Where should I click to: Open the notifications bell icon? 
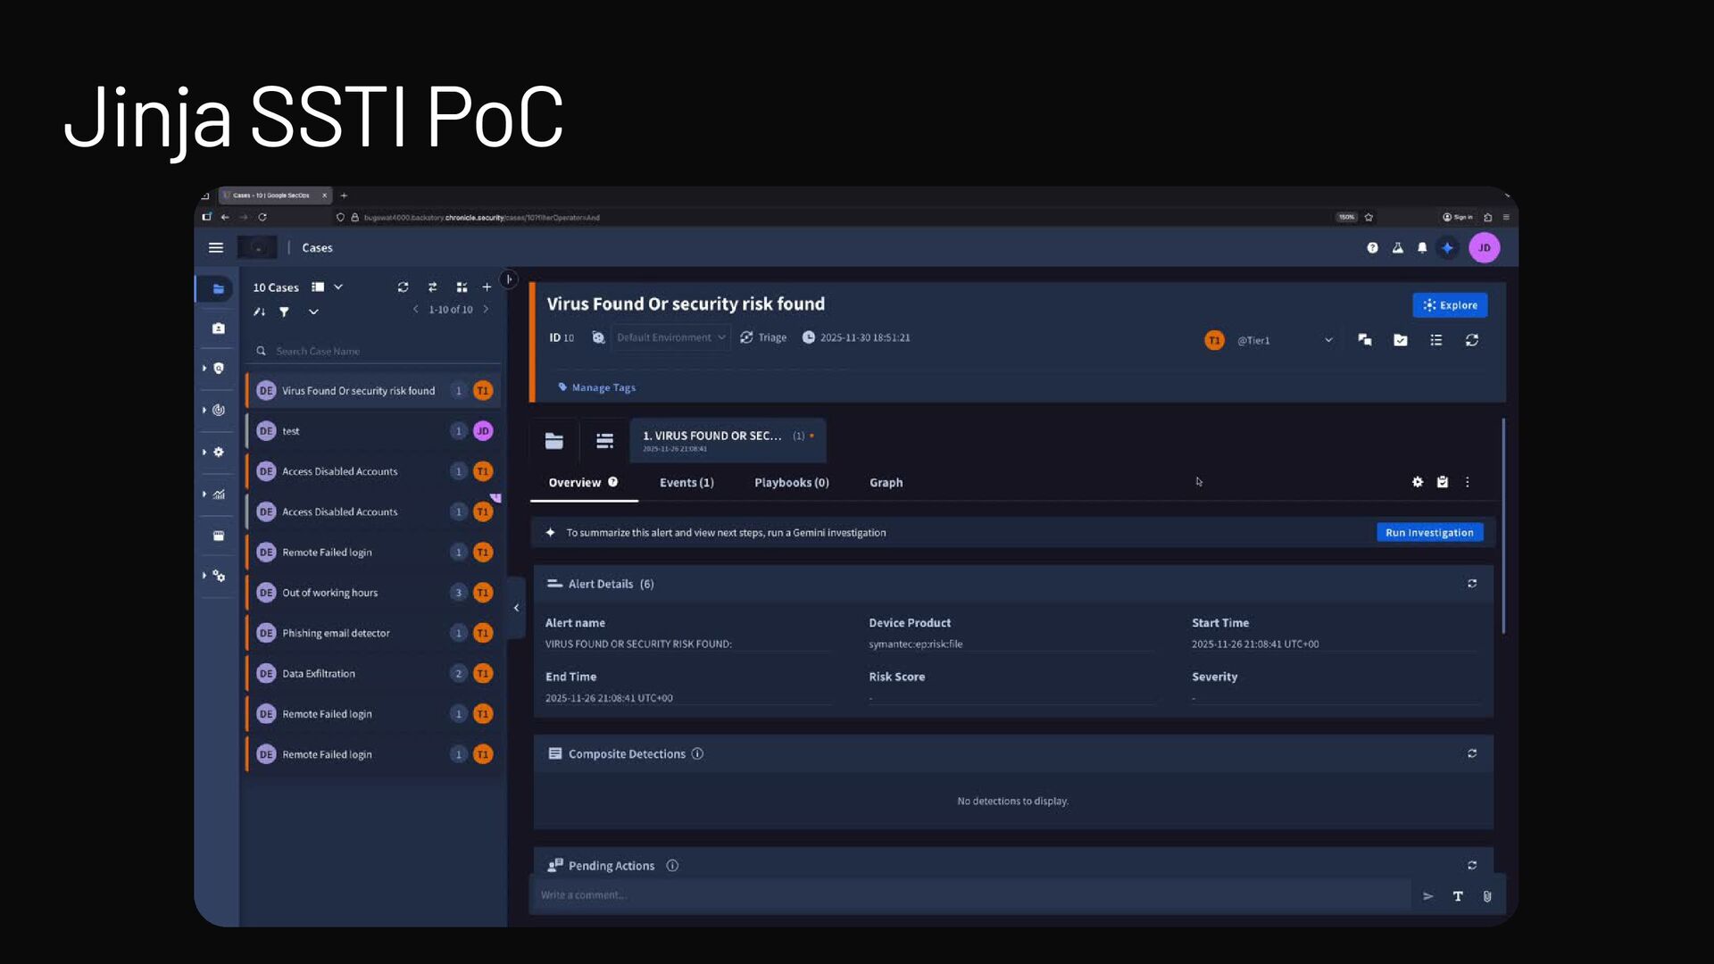[x=1422, y=248]
